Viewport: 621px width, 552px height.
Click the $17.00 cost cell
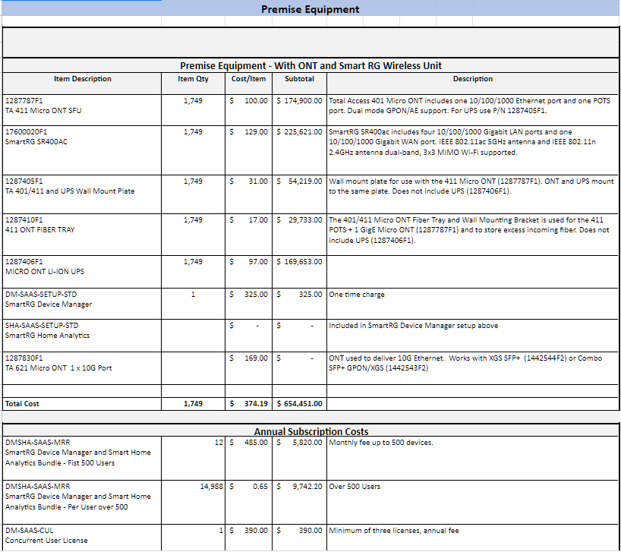pos(248,235)
